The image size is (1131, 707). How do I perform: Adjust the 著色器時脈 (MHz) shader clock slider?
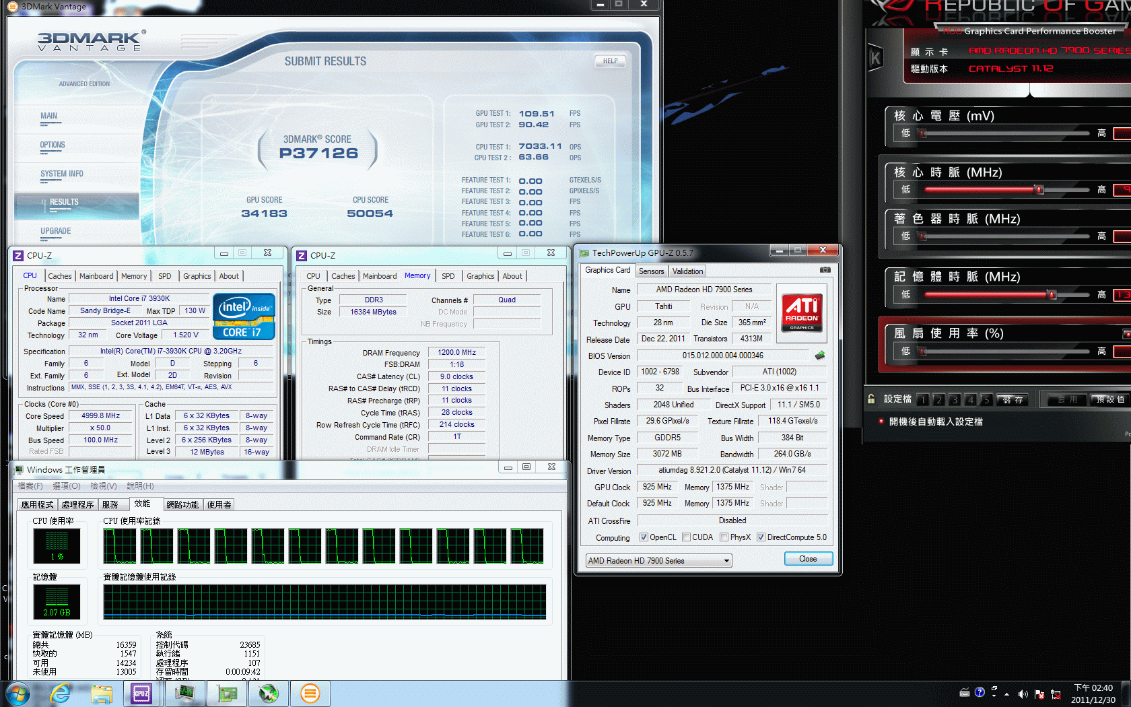[923, 236]
